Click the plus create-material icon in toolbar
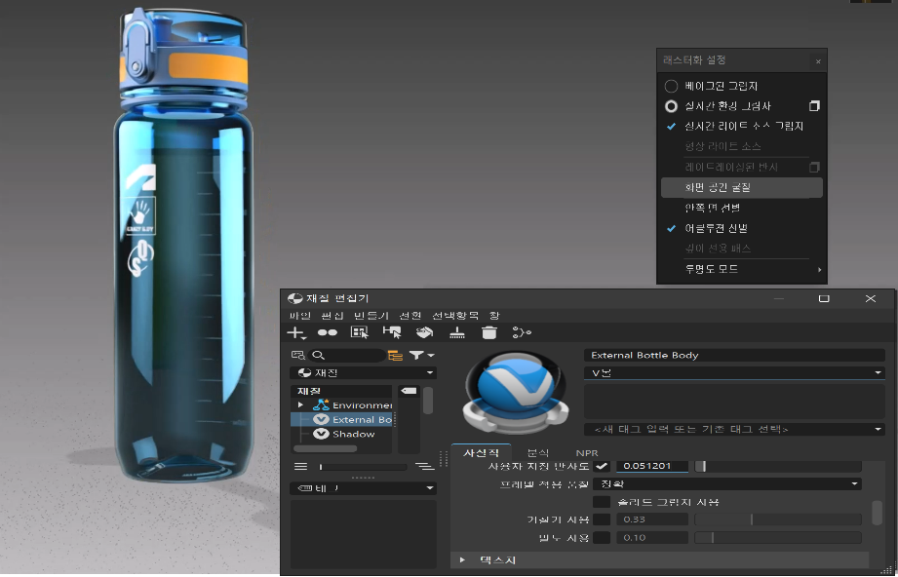Viewport: 898px width, 577px height. [296, 332]
